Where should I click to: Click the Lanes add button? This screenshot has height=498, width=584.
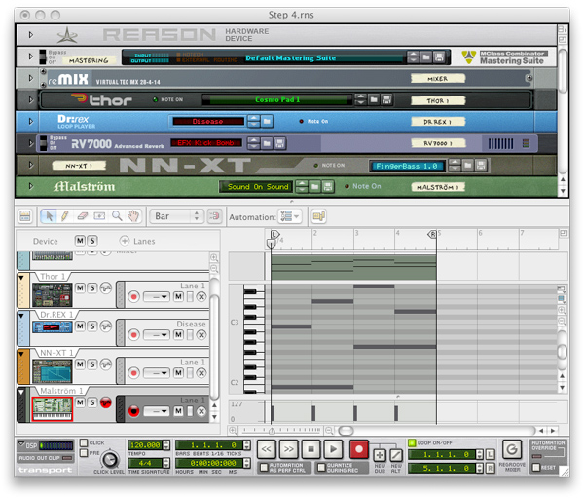pos(125,241)
